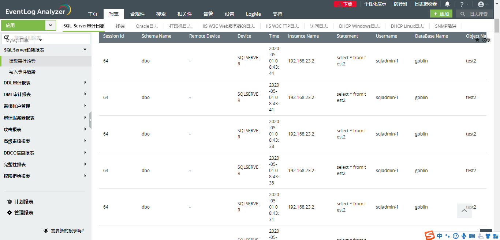Click the Time column header
Screen dimensions: 500x240
point(274,36)
